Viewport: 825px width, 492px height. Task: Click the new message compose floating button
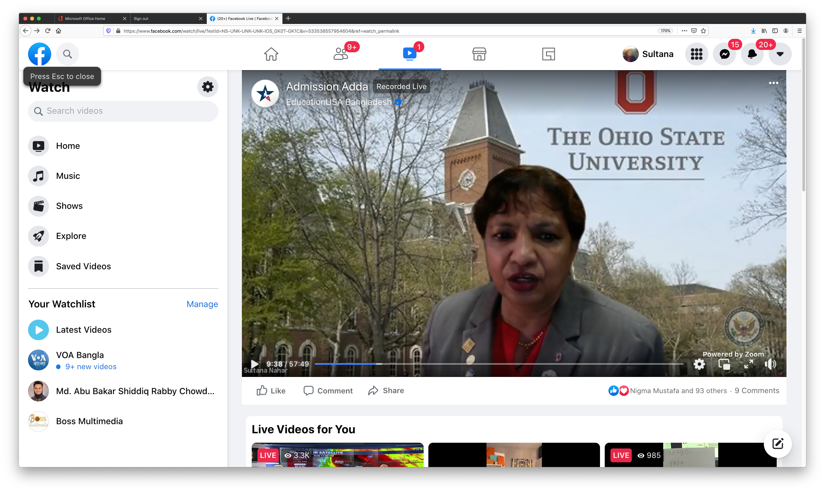777,444
